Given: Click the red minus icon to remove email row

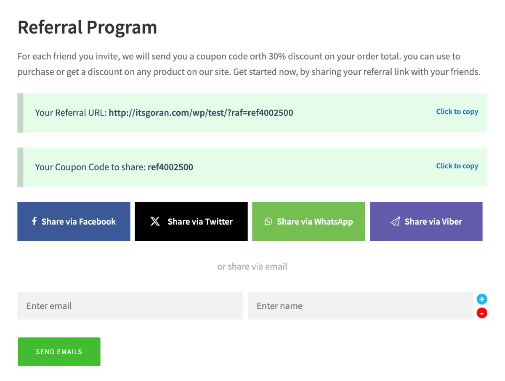Looking at the screenshot, I should (x=481, y=313).
